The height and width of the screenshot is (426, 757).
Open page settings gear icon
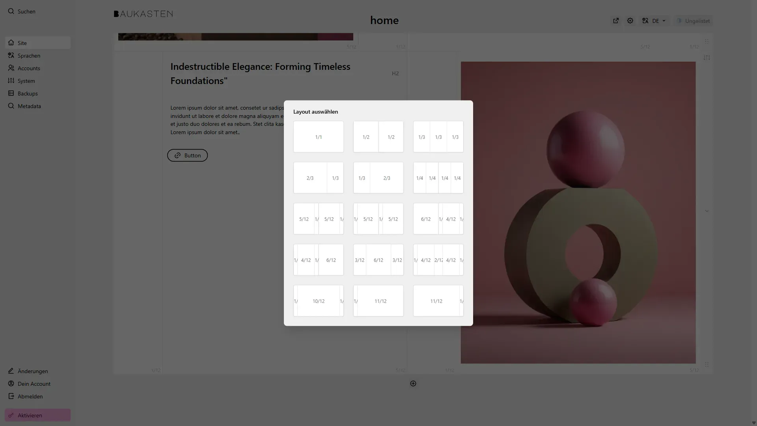[630, 21]
